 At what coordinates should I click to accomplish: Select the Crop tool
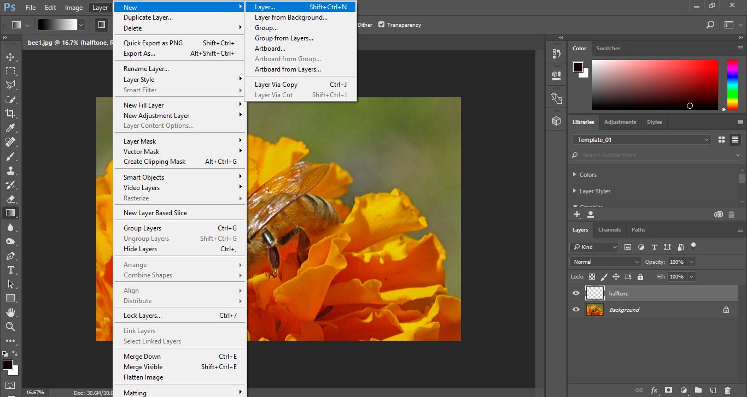point(10,114)
